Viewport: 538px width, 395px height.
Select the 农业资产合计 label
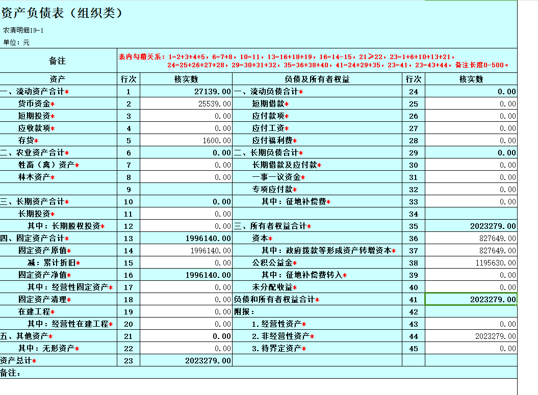[34, 152]
